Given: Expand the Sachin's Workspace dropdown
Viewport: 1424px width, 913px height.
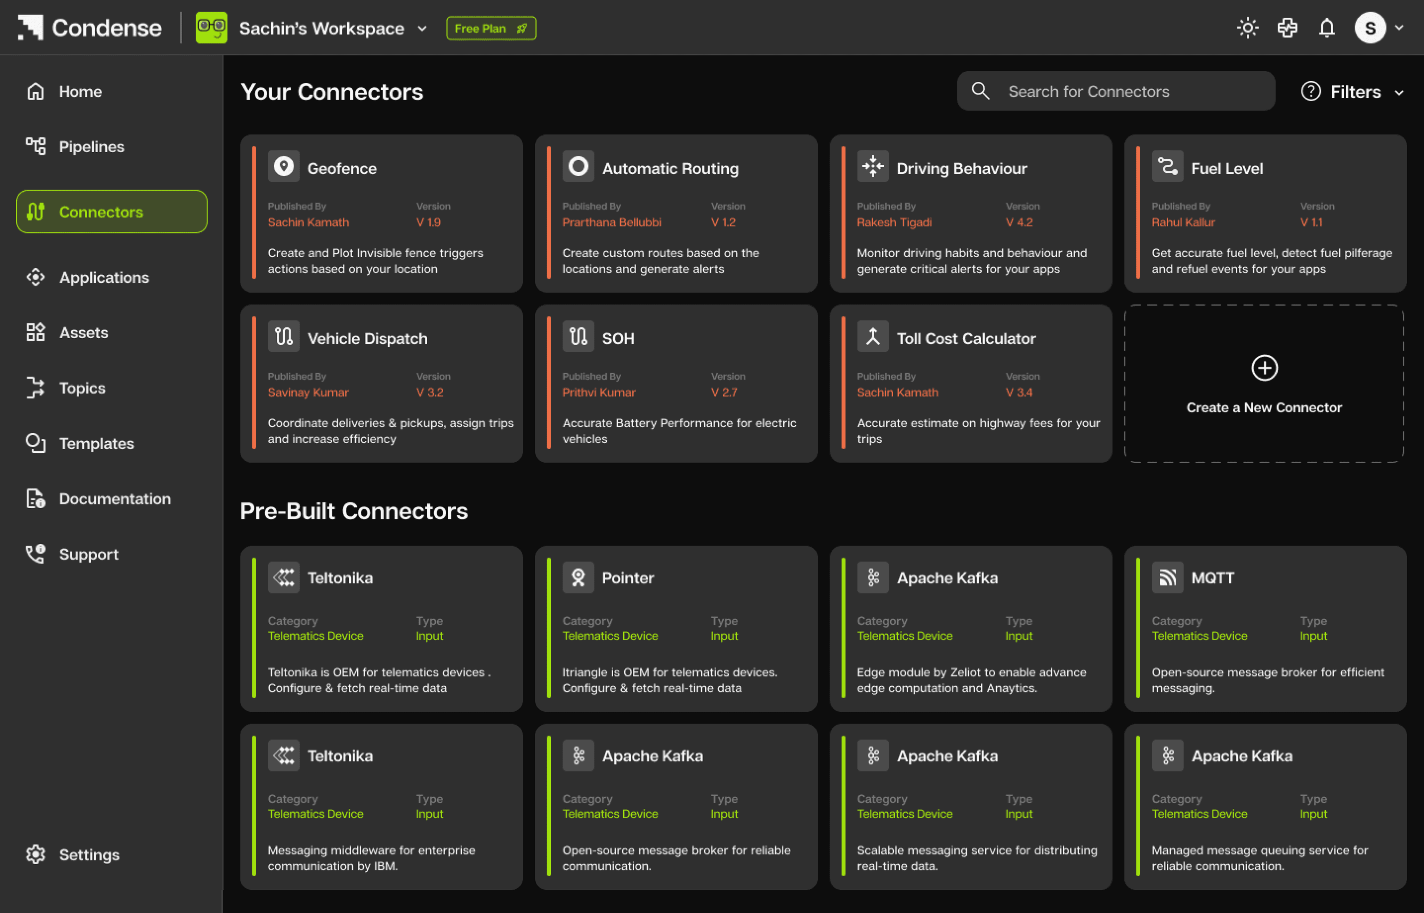Looking at the screenshot, I should click(x=422, y=29).
